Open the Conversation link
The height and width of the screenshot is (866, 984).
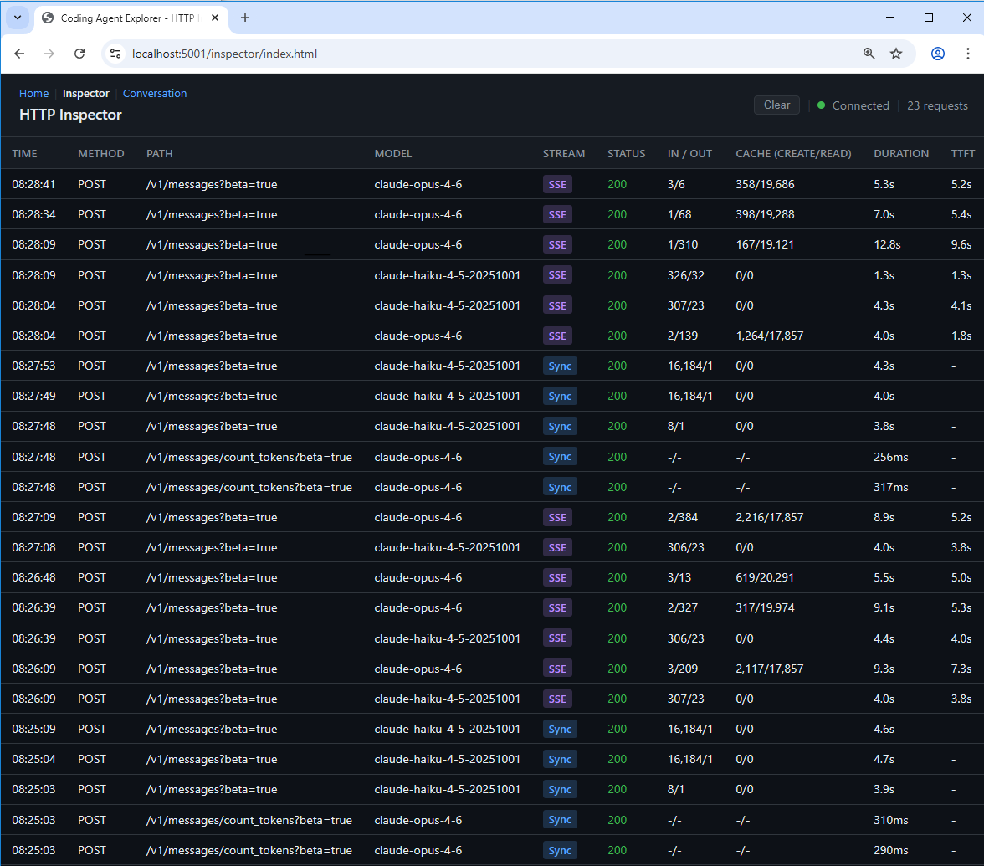coord(155,93)
